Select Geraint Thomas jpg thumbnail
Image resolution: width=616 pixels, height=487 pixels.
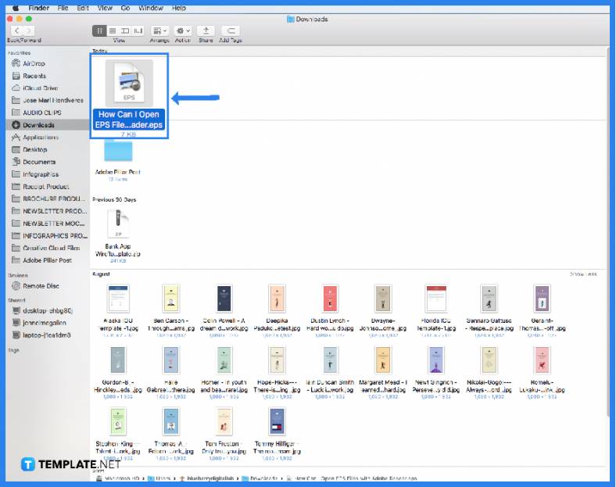pyautogui.click(x=543, y=299)
